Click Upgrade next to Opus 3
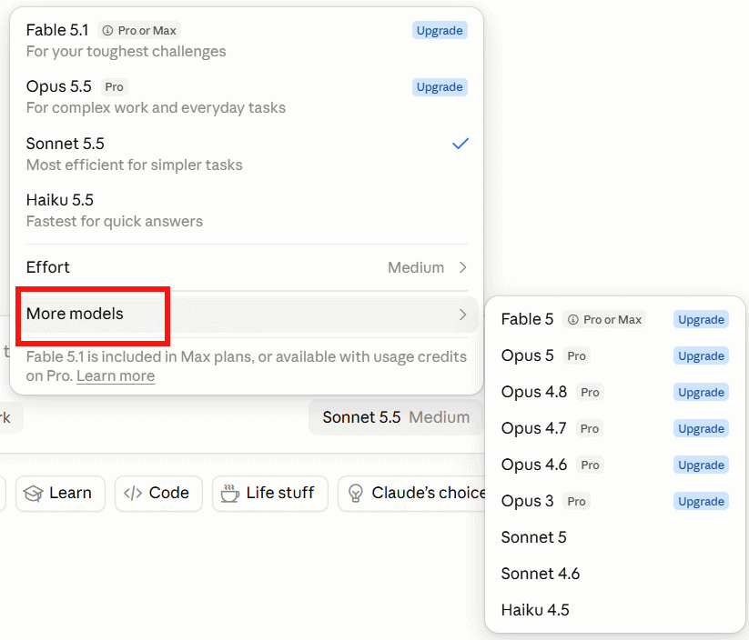 [x=702, y=501]
